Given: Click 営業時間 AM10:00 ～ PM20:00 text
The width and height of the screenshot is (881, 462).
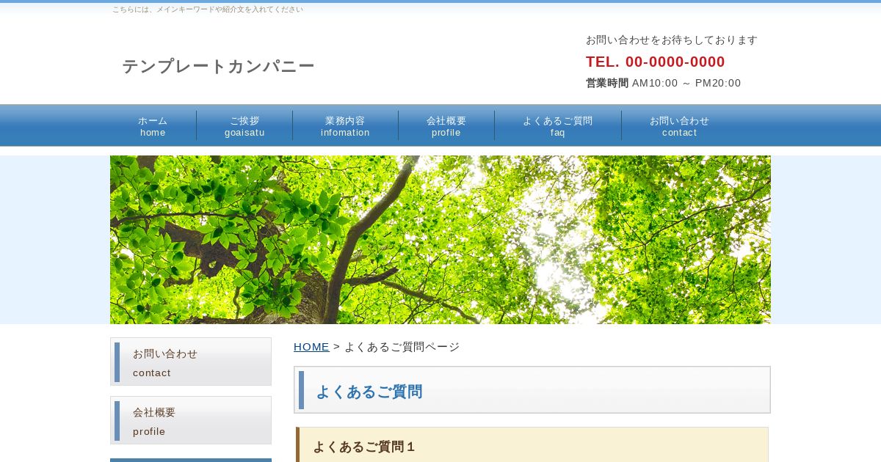Looking at the screenshot, I should click(x=664, y=83).
